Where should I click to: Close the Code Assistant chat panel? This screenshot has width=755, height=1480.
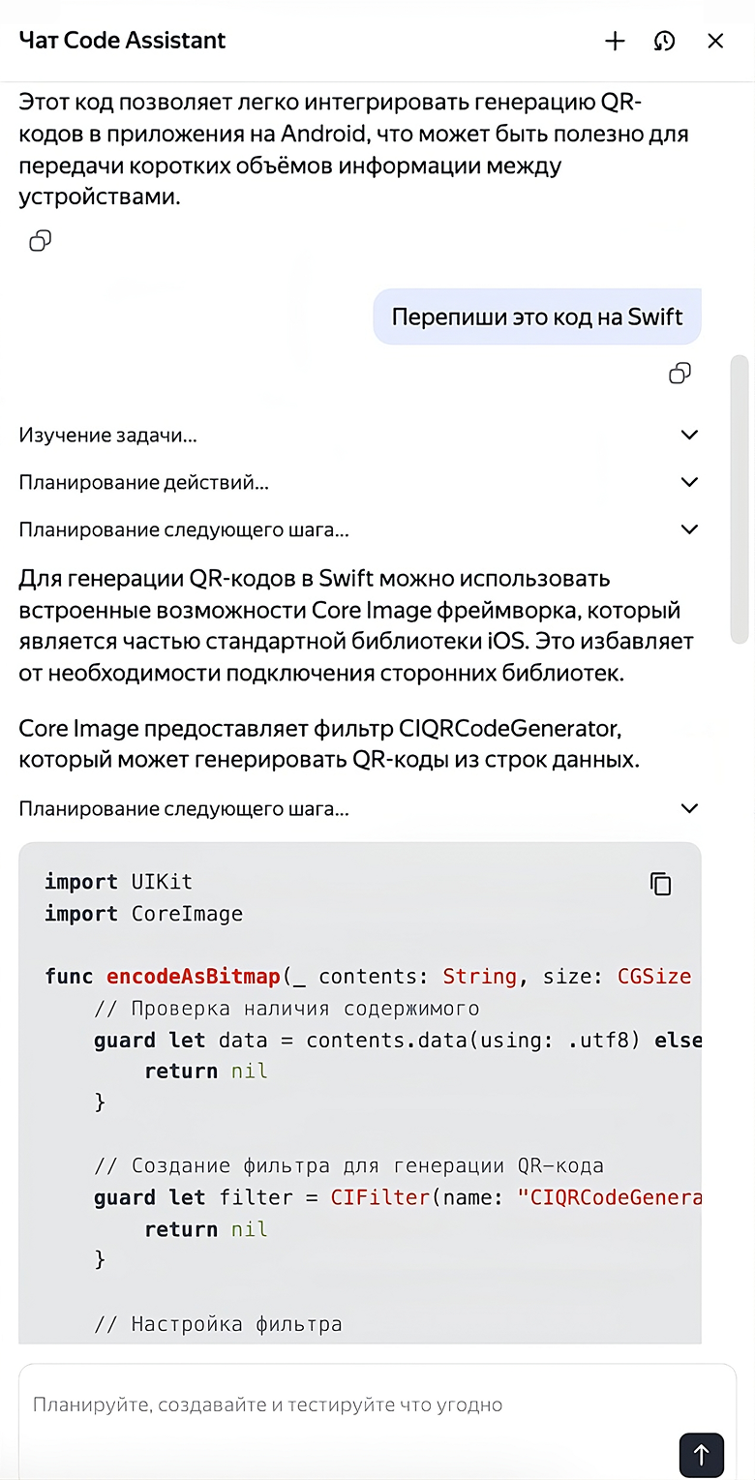point(715,41)
